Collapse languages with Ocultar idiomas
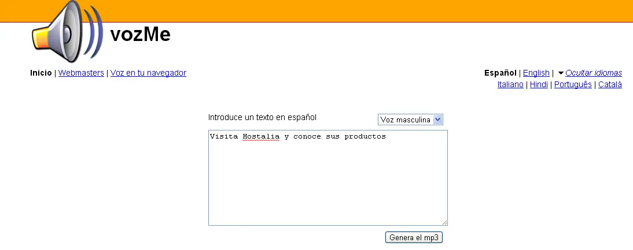 (594, 73)
